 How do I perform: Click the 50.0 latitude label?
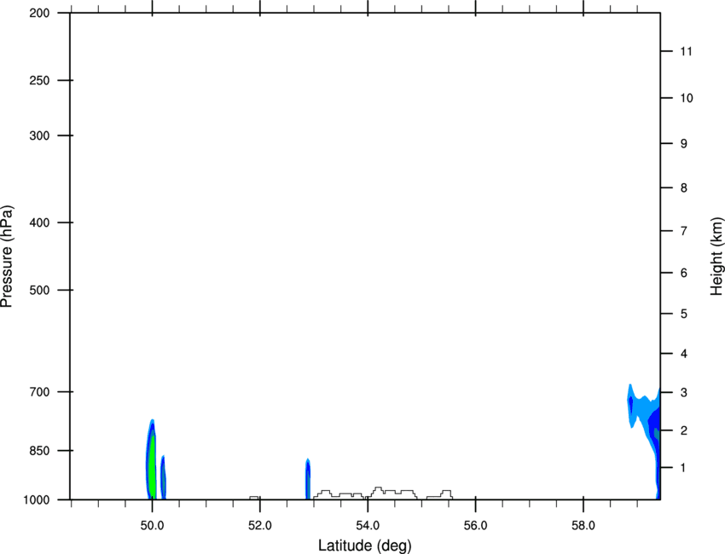(152, 526)
